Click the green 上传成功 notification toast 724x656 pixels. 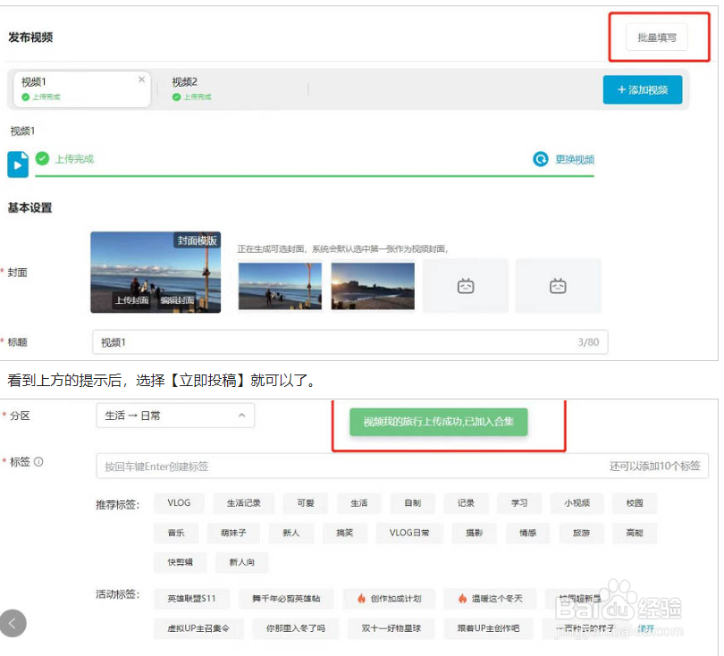[438, 422]
